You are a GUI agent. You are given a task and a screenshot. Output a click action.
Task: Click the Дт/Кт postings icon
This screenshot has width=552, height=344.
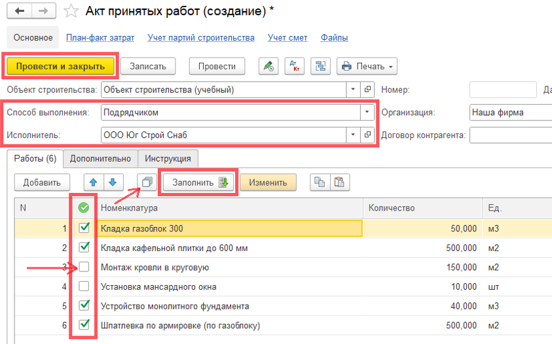[x=294, y=66]
